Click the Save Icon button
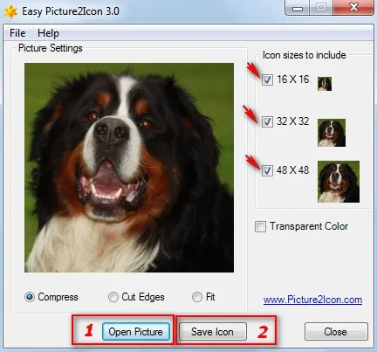Screen dimensions: 377x352 tap(212, 332)
